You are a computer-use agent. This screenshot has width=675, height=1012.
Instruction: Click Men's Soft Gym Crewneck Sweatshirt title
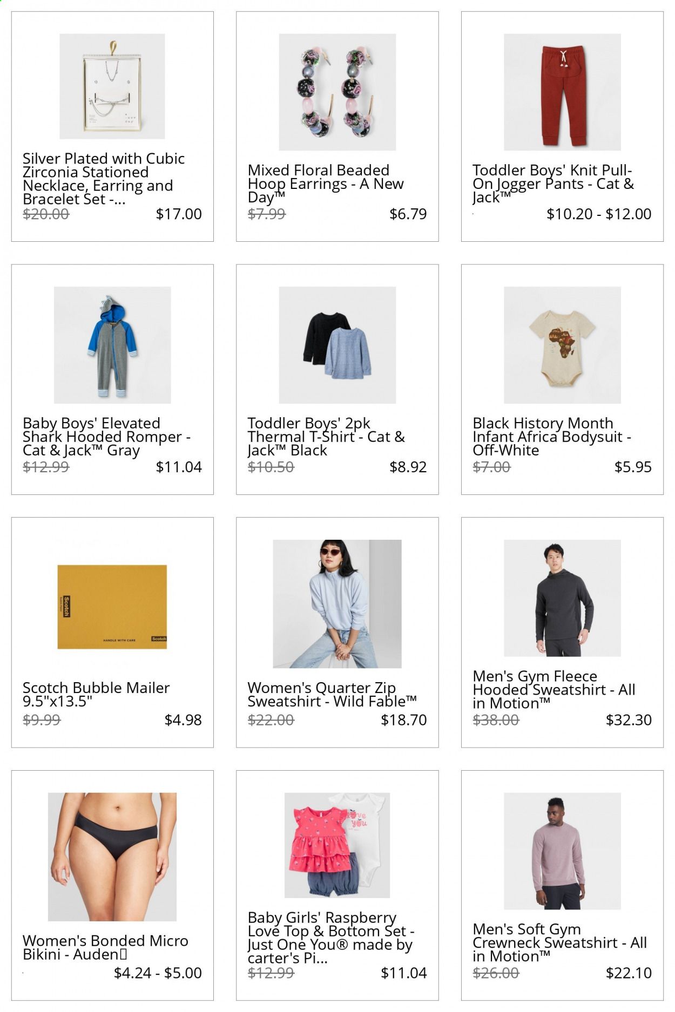click(559, 942)
